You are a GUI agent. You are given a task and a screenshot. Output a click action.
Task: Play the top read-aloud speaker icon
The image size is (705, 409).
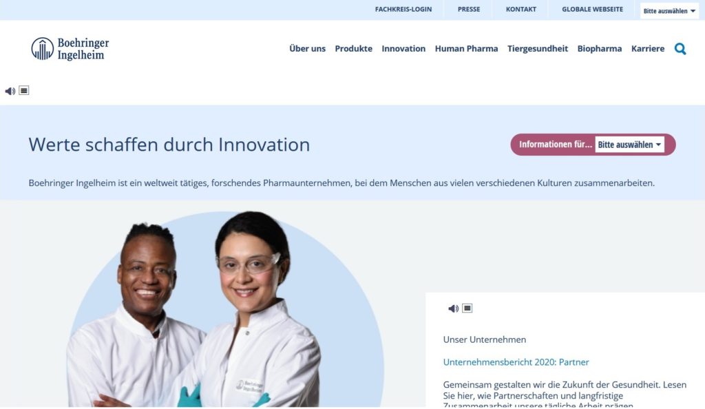pos(10,91)
